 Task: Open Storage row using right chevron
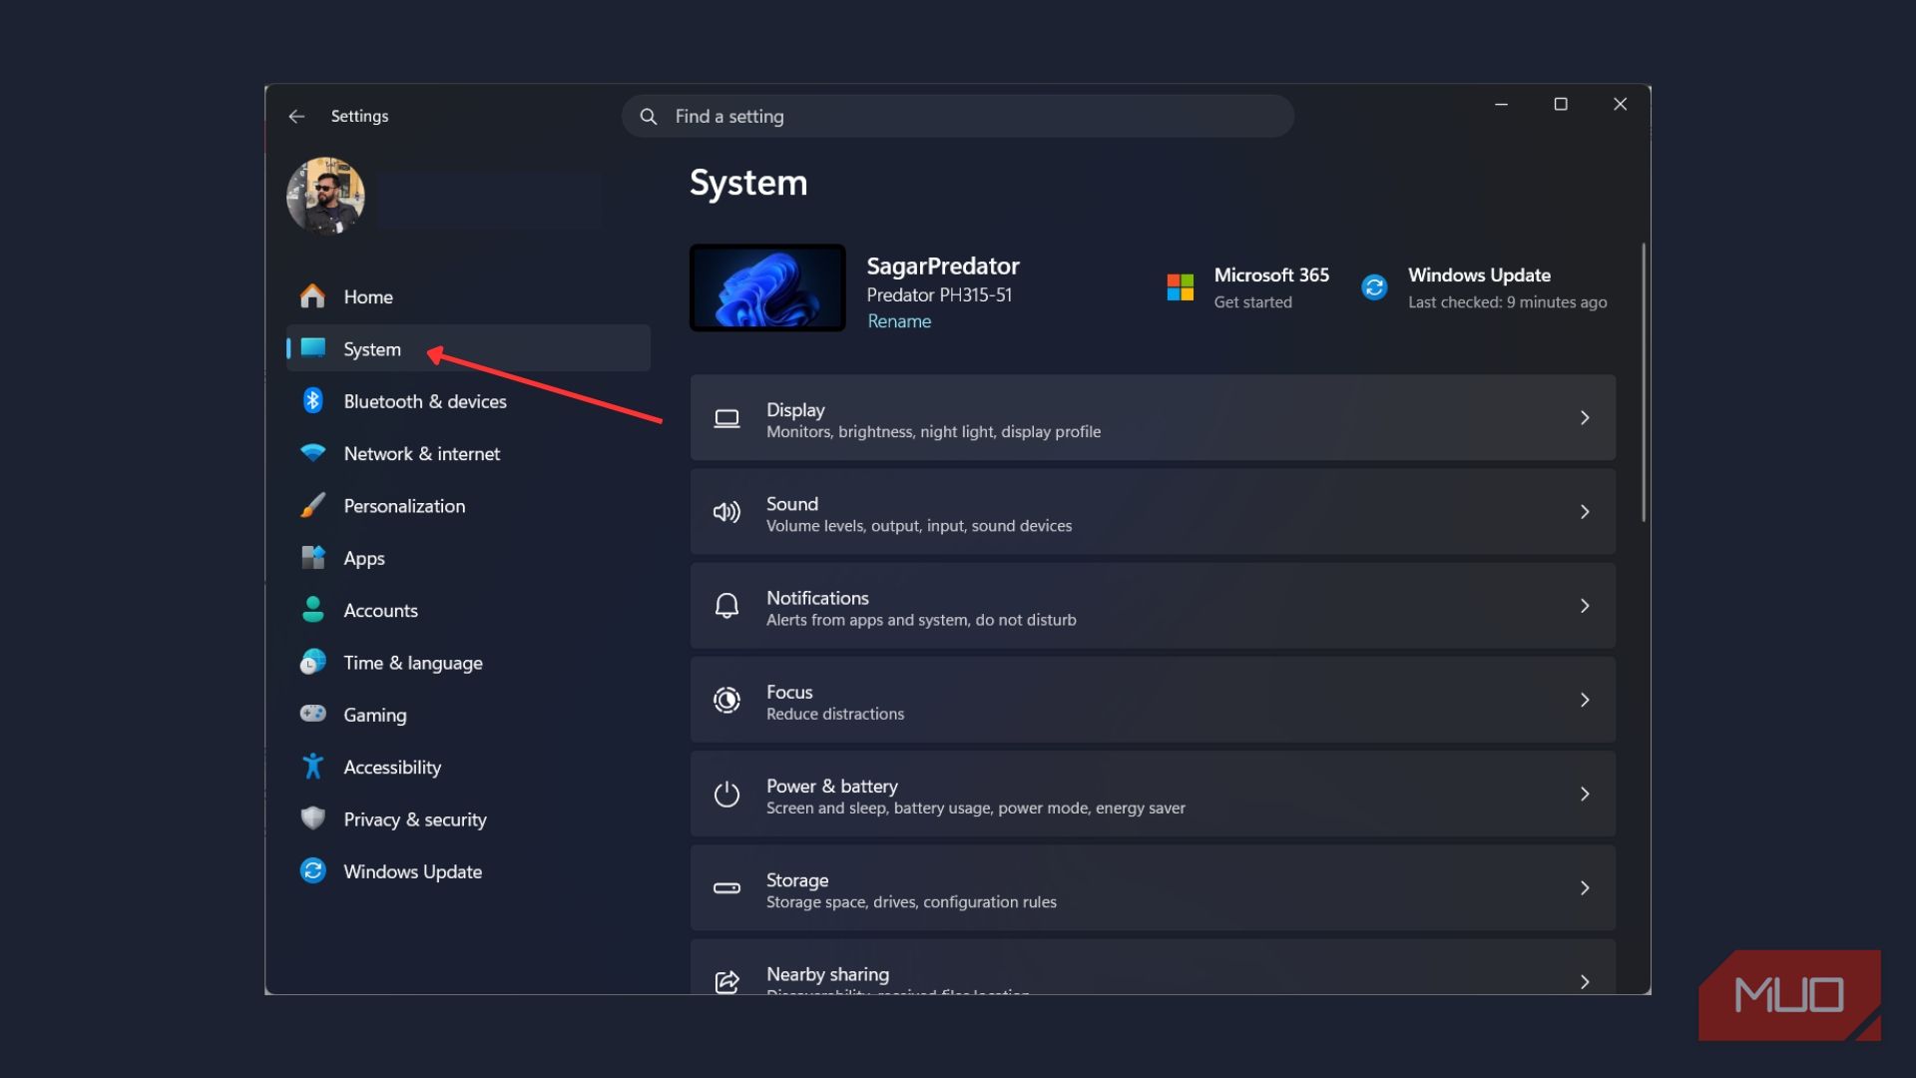(x=1585, y=887)
